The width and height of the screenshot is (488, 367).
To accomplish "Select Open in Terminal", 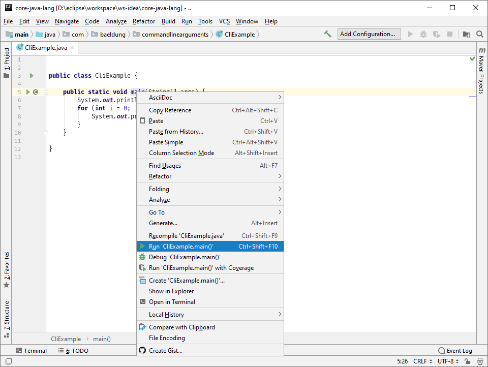I will click(210, 301).
